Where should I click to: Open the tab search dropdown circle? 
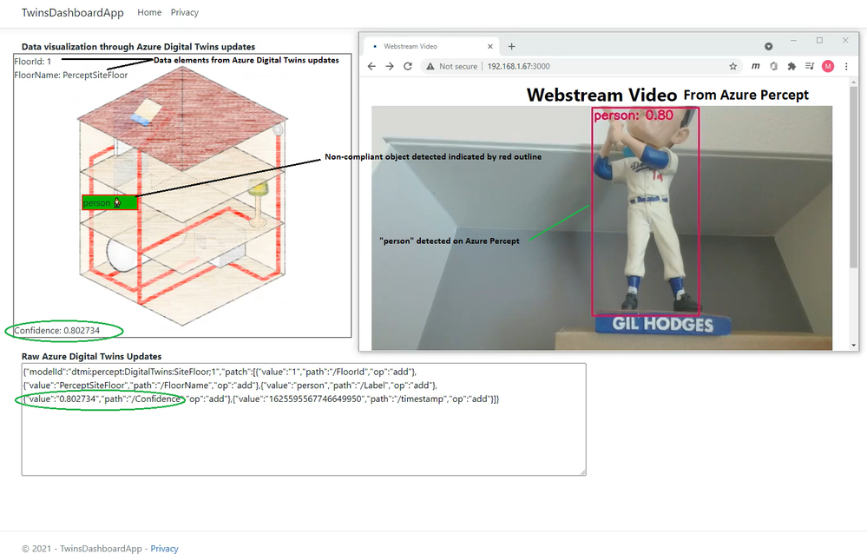click(x=769, y=47)
